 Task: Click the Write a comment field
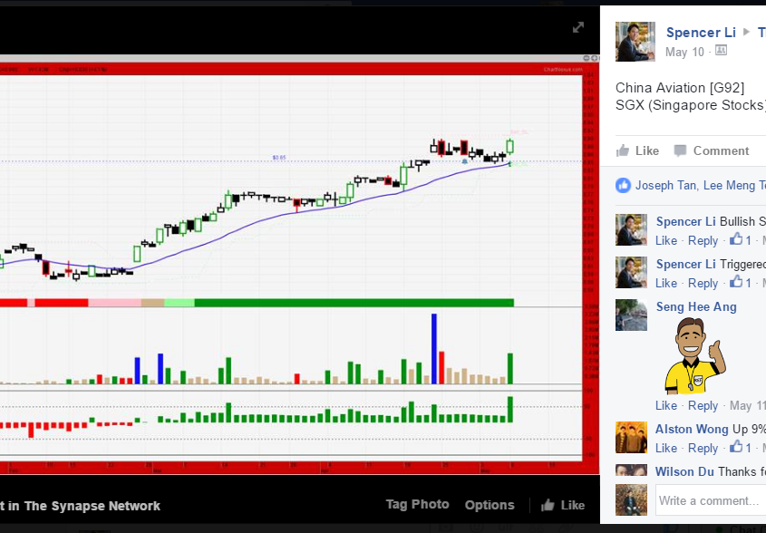click(x=708, y=500)
